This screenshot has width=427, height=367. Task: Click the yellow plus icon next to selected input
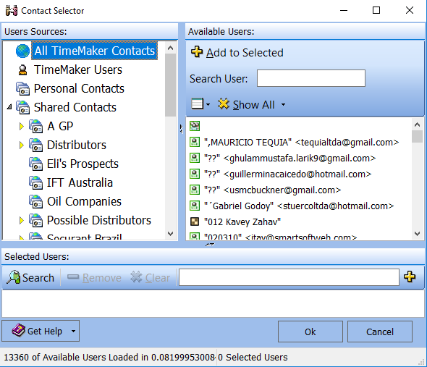pos(410,277)
